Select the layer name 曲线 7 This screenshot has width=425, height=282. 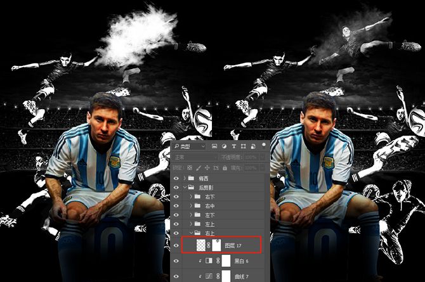(x=241, y=276)
